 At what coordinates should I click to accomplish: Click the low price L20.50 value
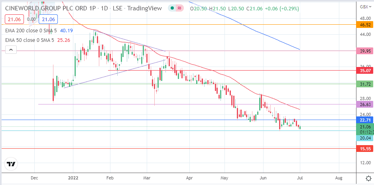click(x=236, y=9)
